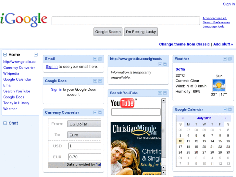Viewport: 236px width, 177px height.
Task: Click Change theme from Classic link
Action: coord(184,44)
